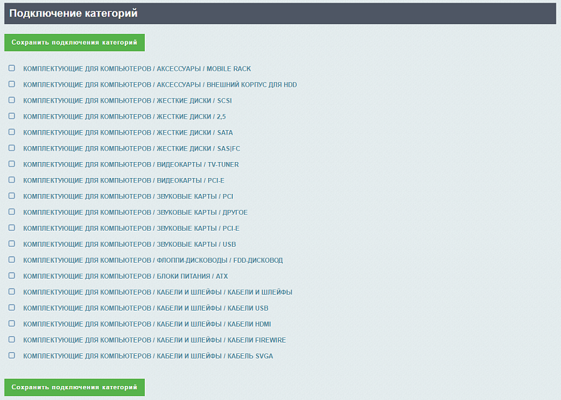This screenshot has width=561, height=400.
Task: Toggle the КАБЕЛИ FIREWIRE checkbox
Action: click(11, 340)
